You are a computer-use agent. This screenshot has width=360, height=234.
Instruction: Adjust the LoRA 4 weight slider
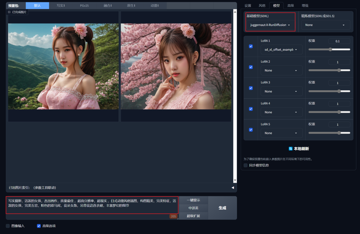click(x=329, y=112)
